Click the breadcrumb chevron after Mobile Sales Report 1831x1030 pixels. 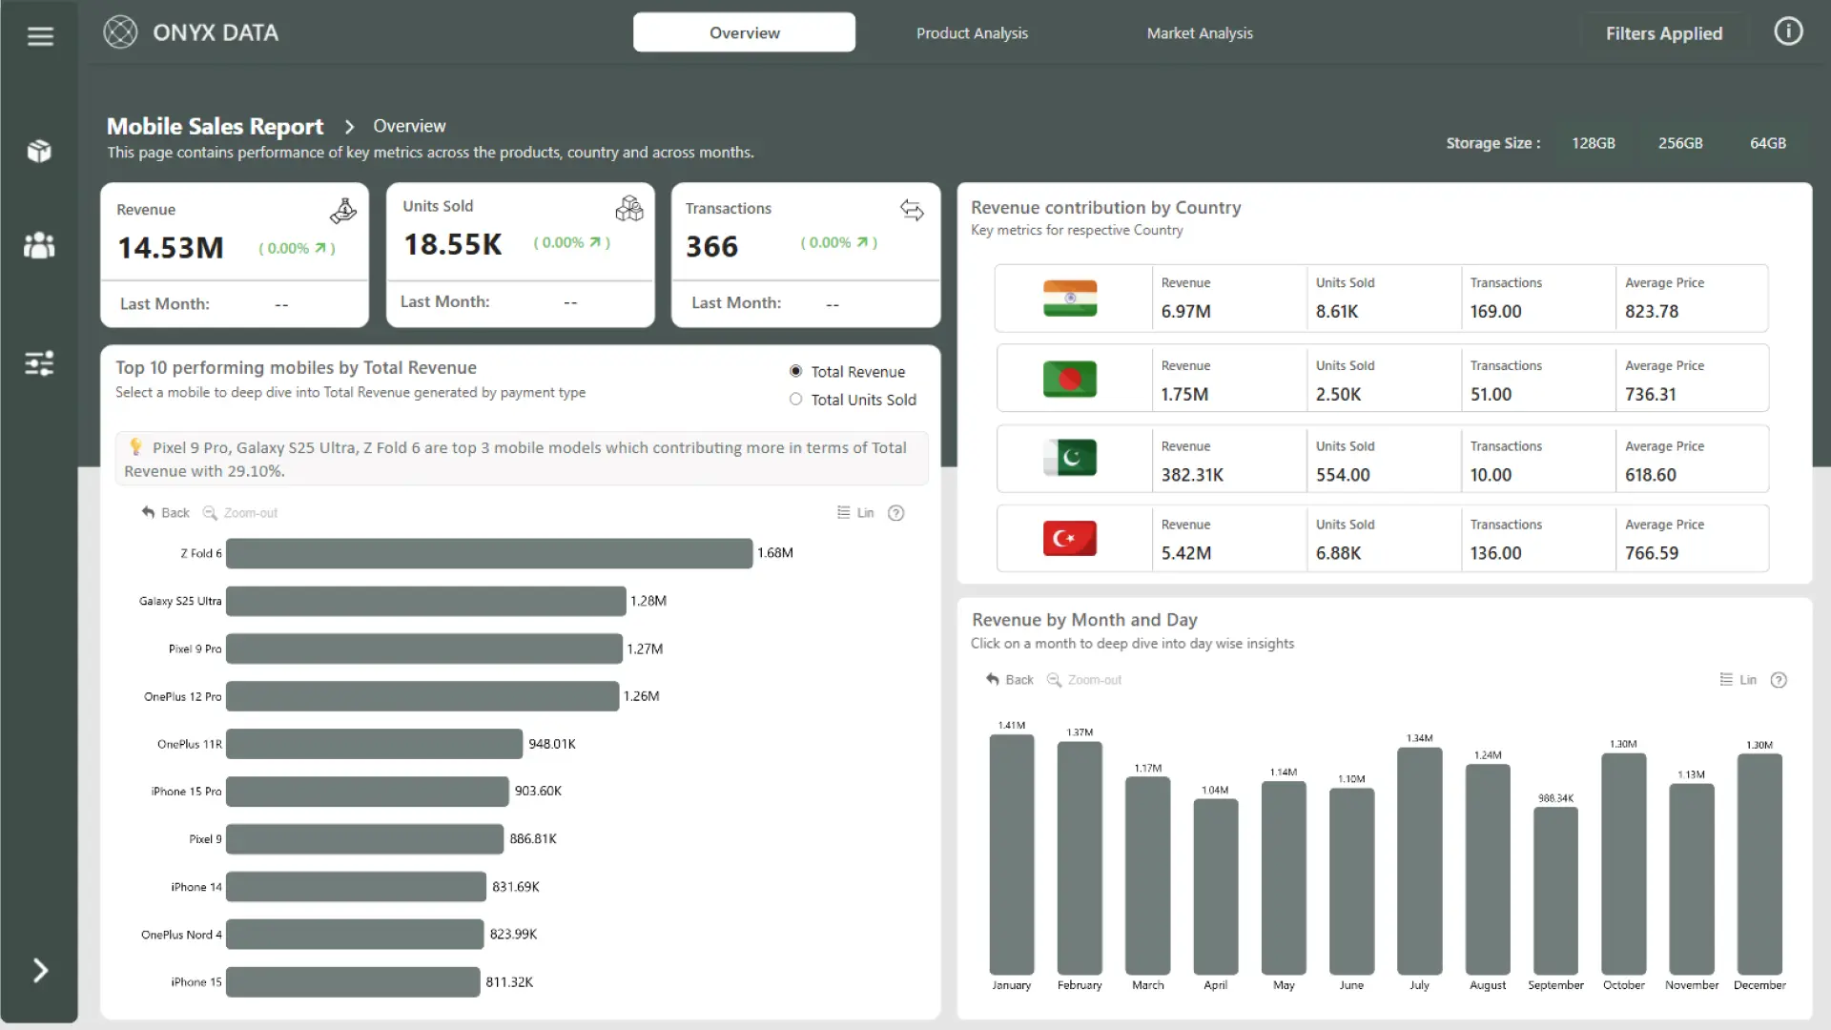pos(349,127)
